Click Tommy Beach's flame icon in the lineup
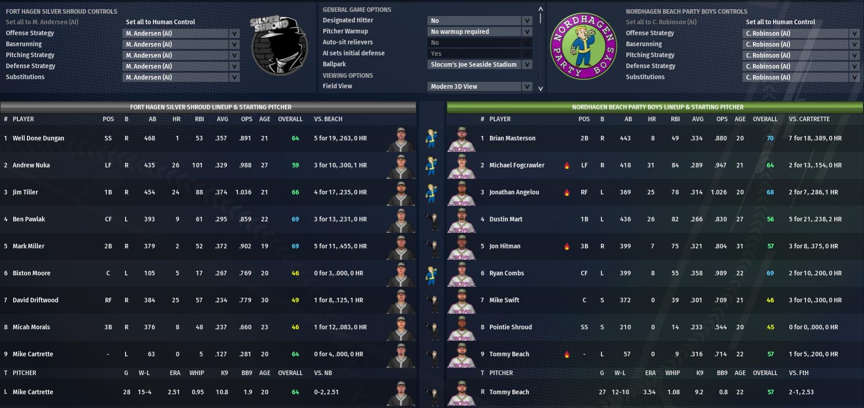The image size is (864, 408). click(567, 354)
